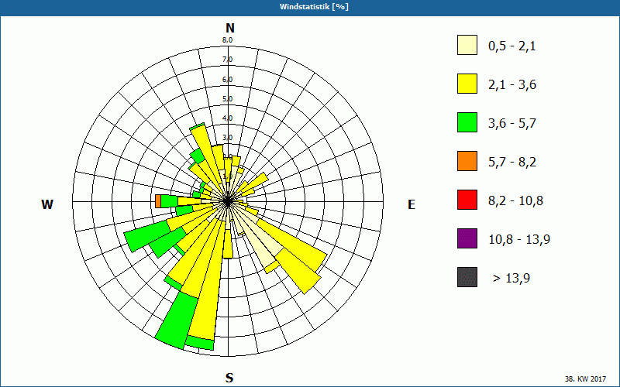This screenshot has width=620, height=387.
Task: Click the legend label '0,5 - 2,1'
Action: (x=511, y=46)
